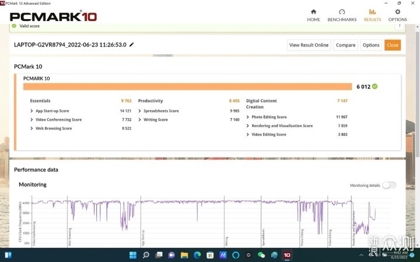This screenshot has width=420, height=262.
Task: Expand Spreadsheets Score details
Action: pyautogui.click(x=139, y=111)
